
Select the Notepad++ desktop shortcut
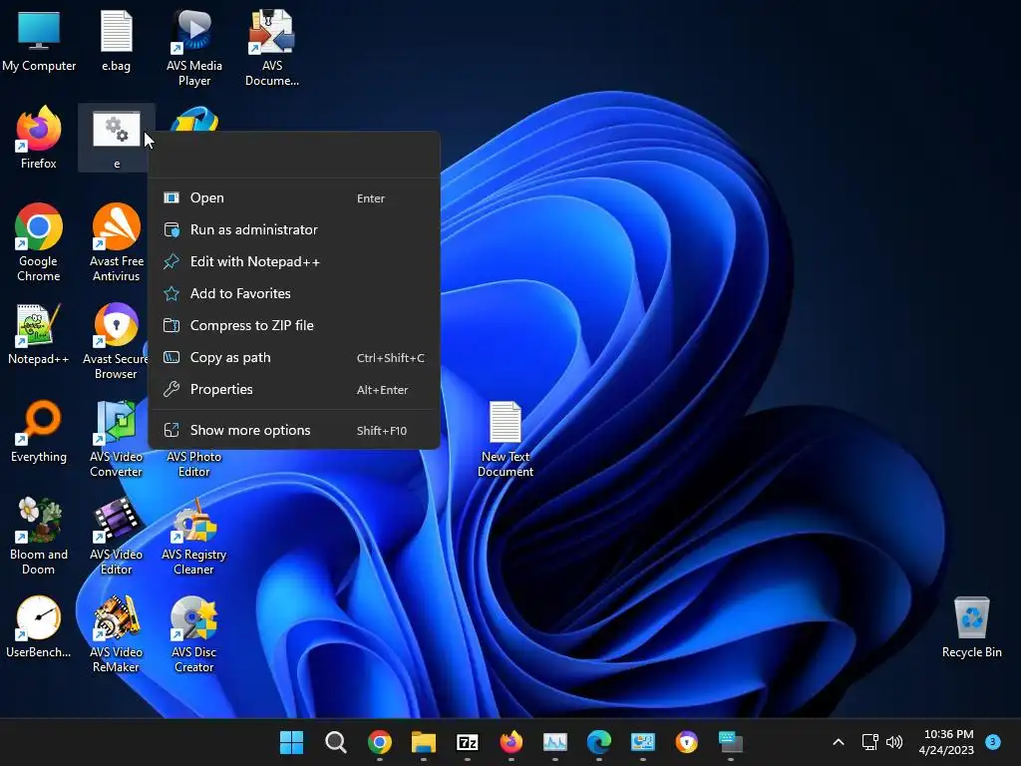coord(39,334)
